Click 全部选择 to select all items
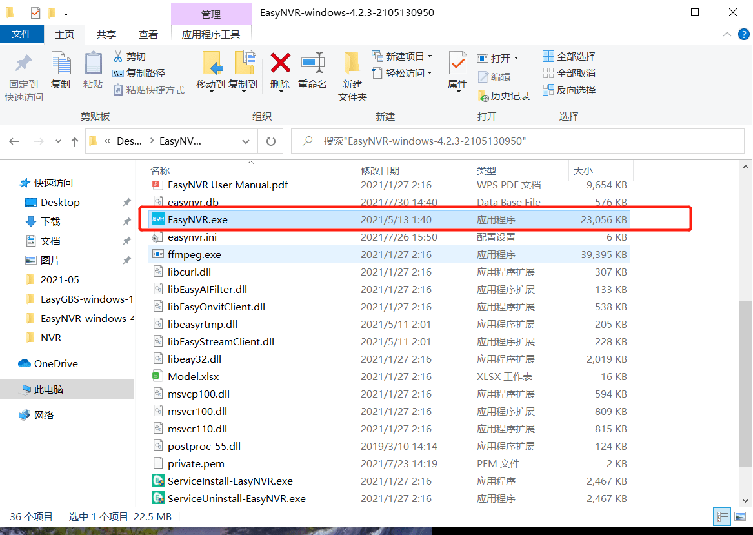Image resolution: width=753 pixels, height=535 pixels. pyautogui.click(x=569, y=56)
